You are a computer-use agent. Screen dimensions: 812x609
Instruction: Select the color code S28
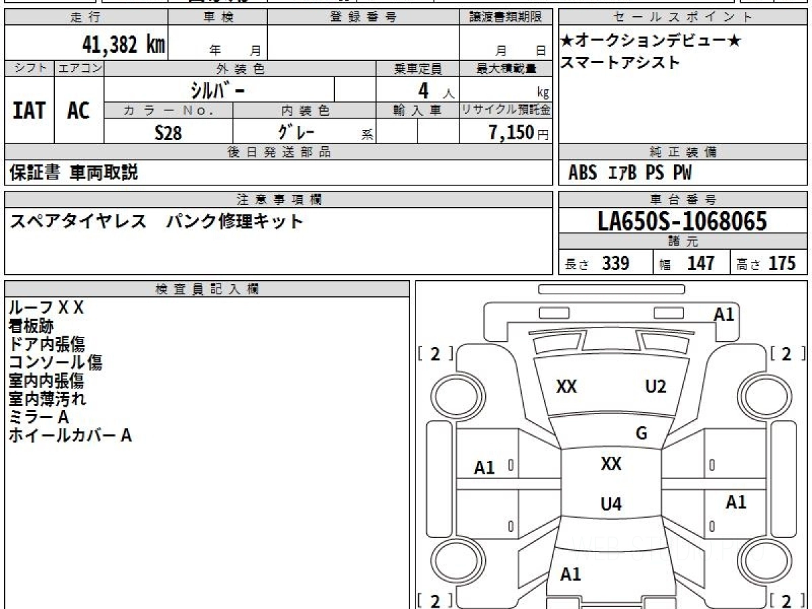click(x=168, y=133)
